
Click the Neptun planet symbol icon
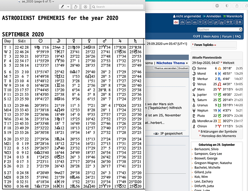pos(194,110)
